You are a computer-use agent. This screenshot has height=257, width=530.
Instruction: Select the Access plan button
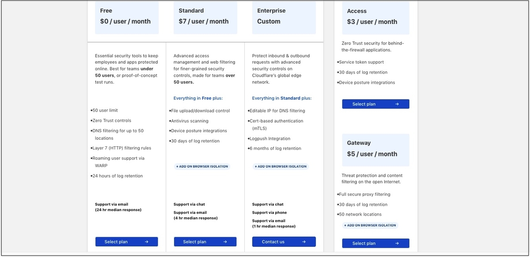point(376,104)
